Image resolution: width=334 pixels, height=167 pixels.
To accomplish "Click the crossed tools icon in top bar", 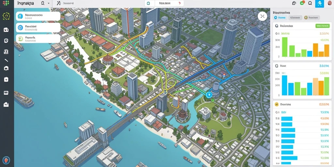I will point(59,3).
